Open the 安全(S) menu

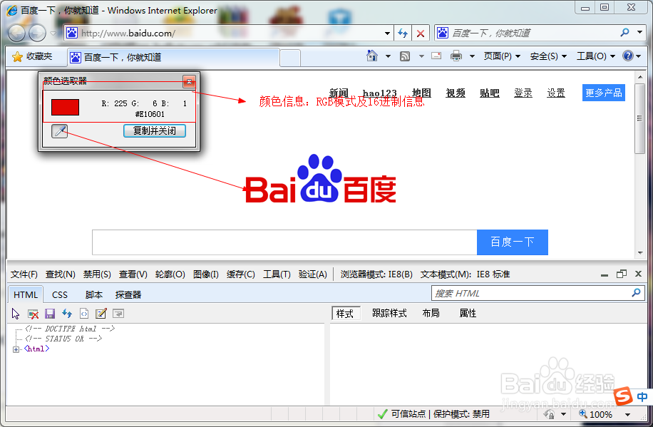coord(548,56)
